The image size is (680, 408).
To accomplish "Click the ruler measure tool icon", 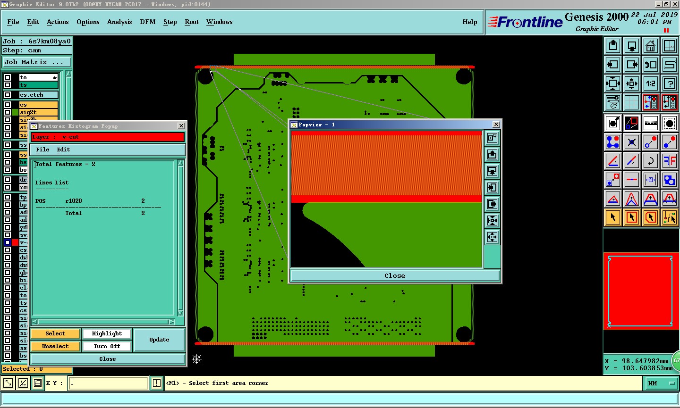I will (651, 123).
